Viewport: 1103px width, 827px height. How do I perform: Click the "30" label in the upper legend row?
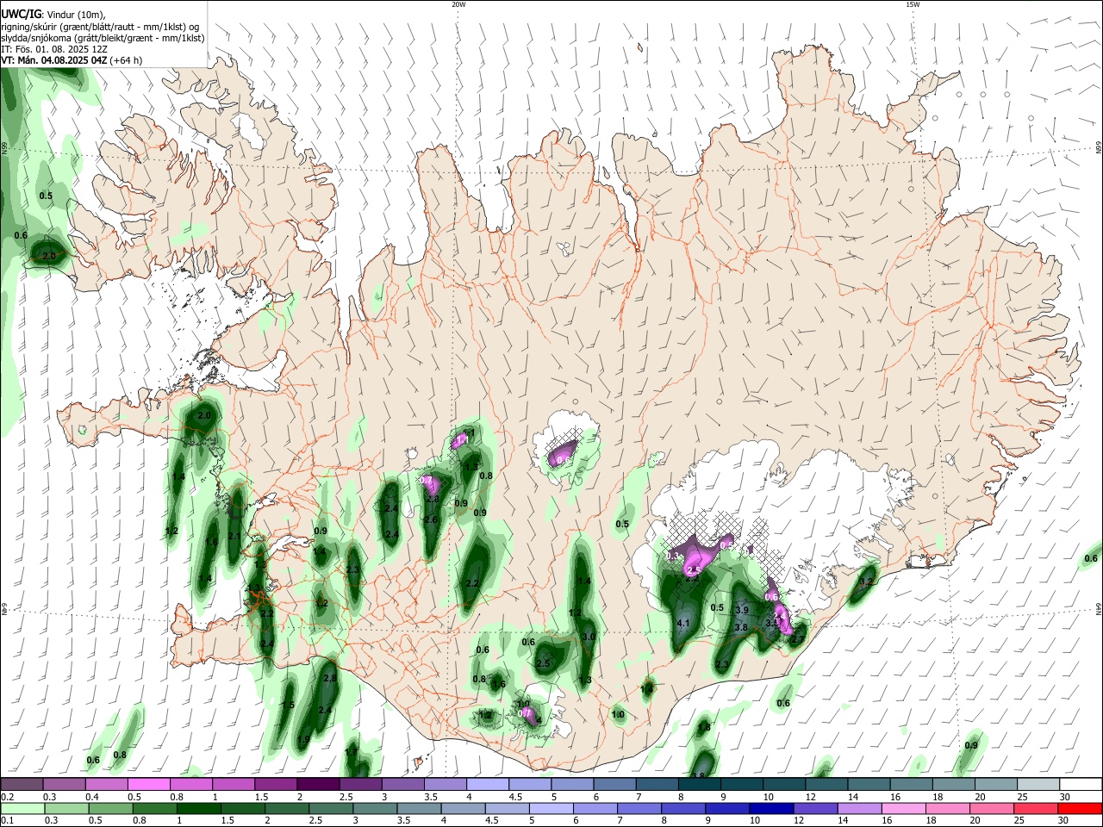pyautogui.click(x=1065, y=797)
